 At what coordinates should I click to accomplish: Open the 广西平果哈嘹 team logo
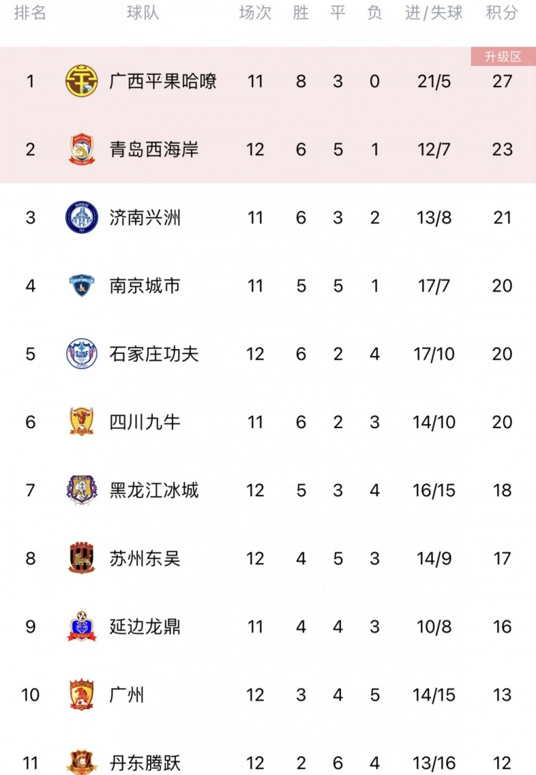coord(81,81)
